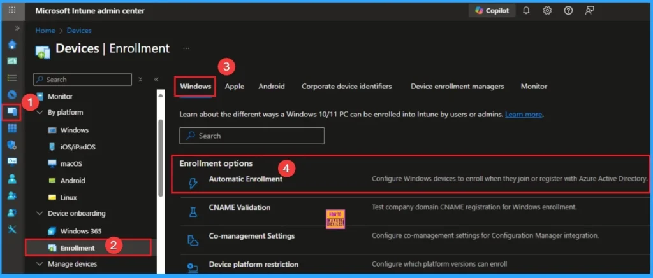Open Groups icon in left rail
The height and width of the screenshot is (278, 653).
click(x=12, y=195)
